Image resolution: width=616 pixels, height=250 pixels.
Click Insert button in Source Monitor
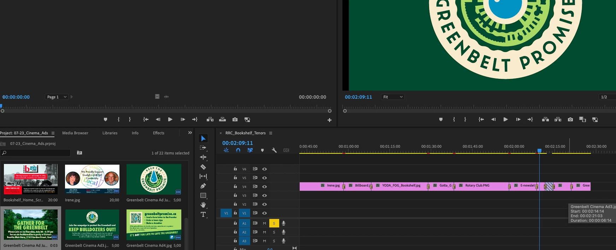(x=210, y=120)
